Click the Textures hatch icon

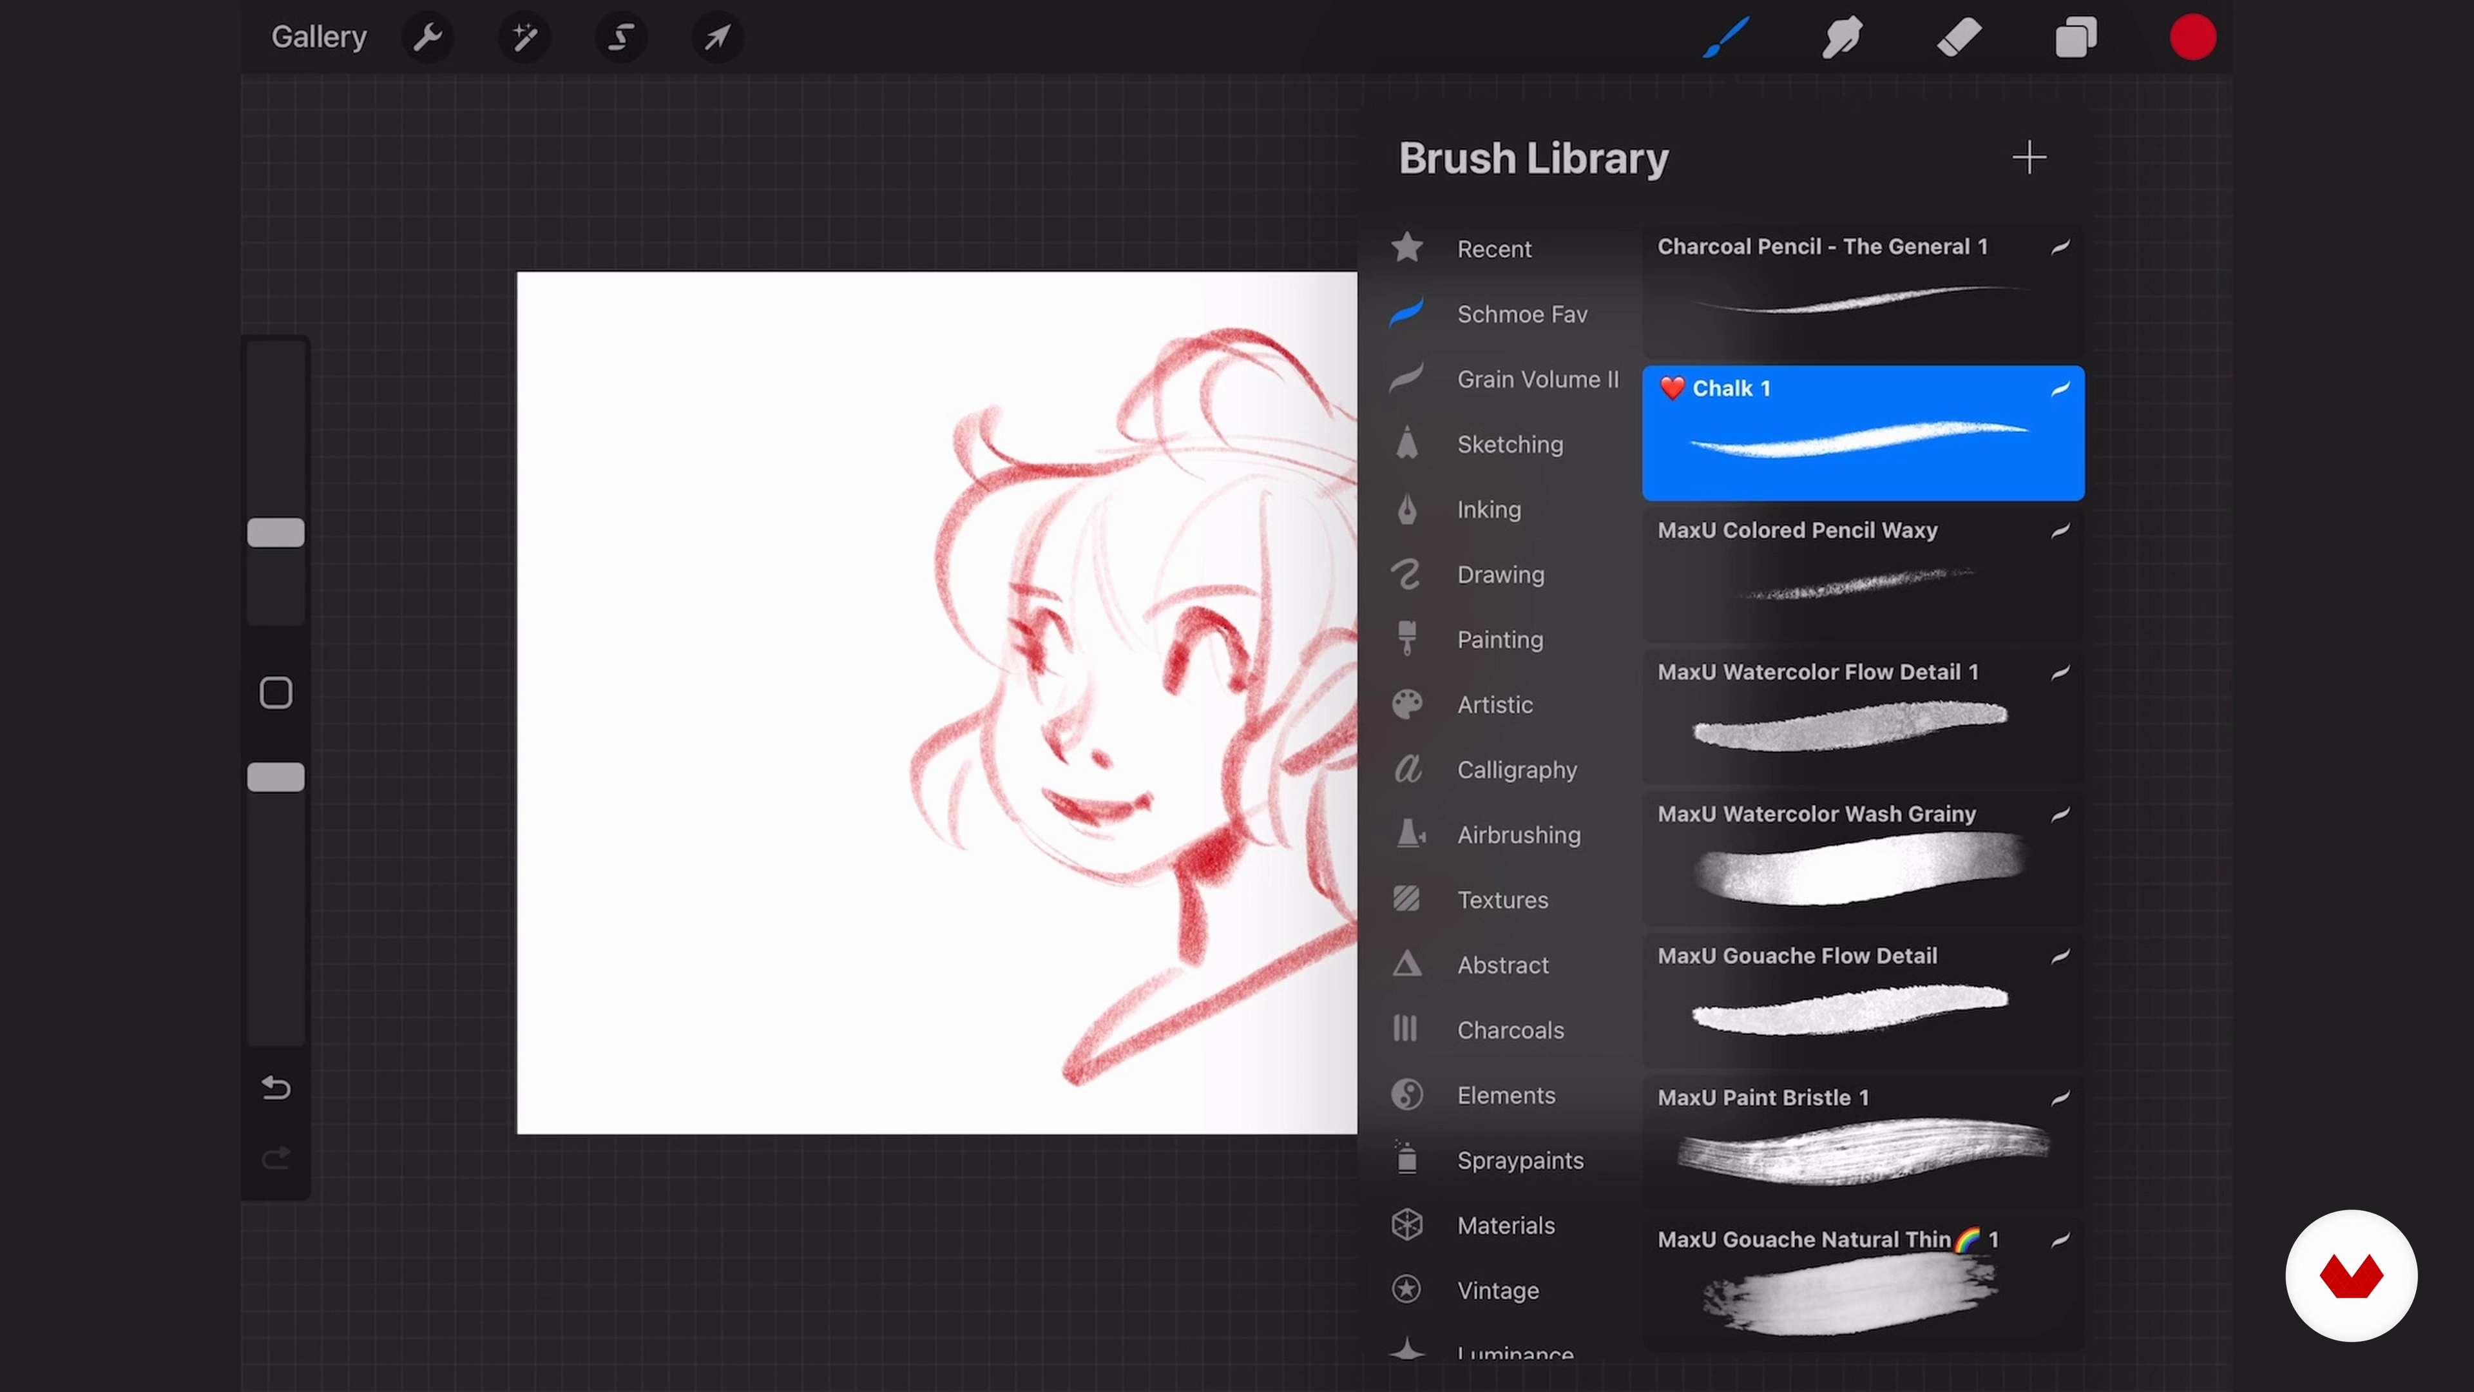pos(1406,899)
